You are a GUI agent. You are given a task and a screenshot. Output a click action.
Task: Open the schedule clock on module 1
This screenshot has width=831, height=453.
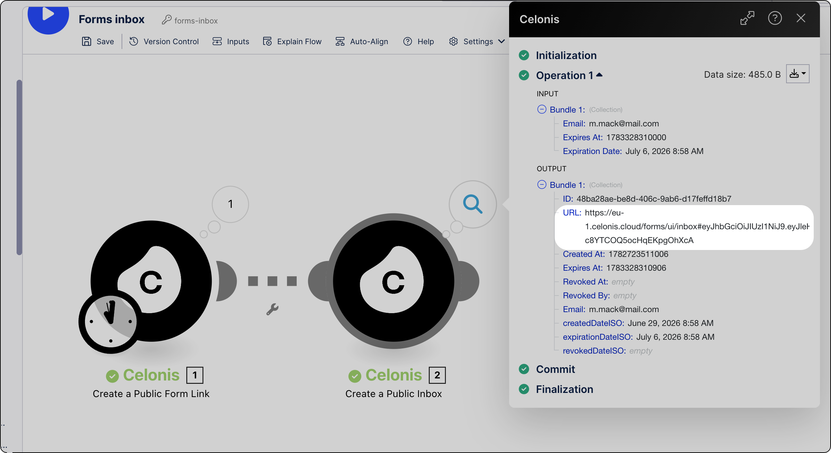pyautogui.click(x=111, y=321)
